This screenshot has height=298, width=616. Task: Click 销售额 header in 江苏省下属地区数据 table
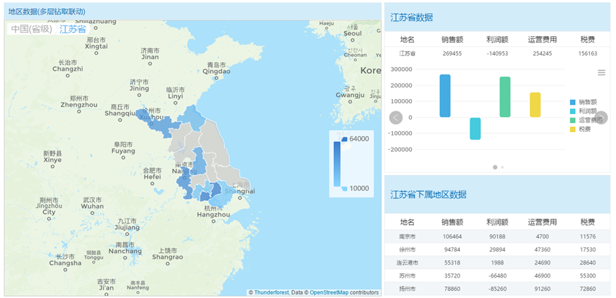point(452,222)
